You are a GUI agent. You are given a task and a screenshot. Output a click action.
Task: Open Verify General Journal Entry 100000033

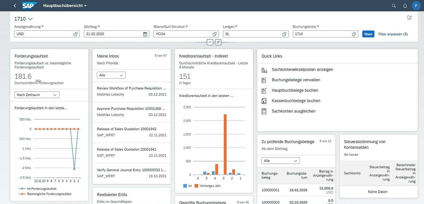(x=131, y=173)
